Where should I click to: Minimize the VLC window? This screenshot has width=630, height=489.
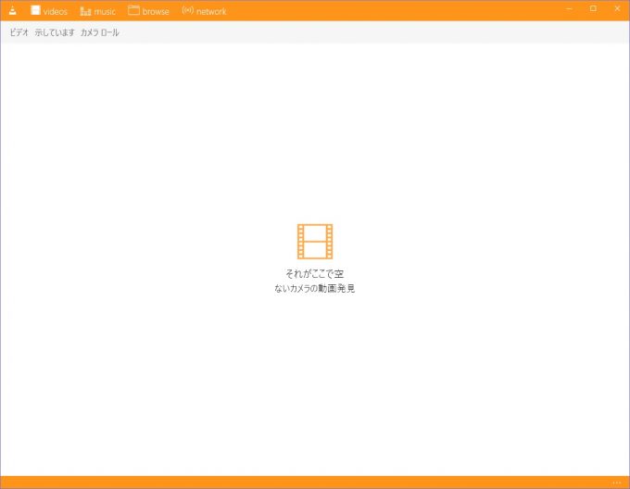(x=569, y=8)
